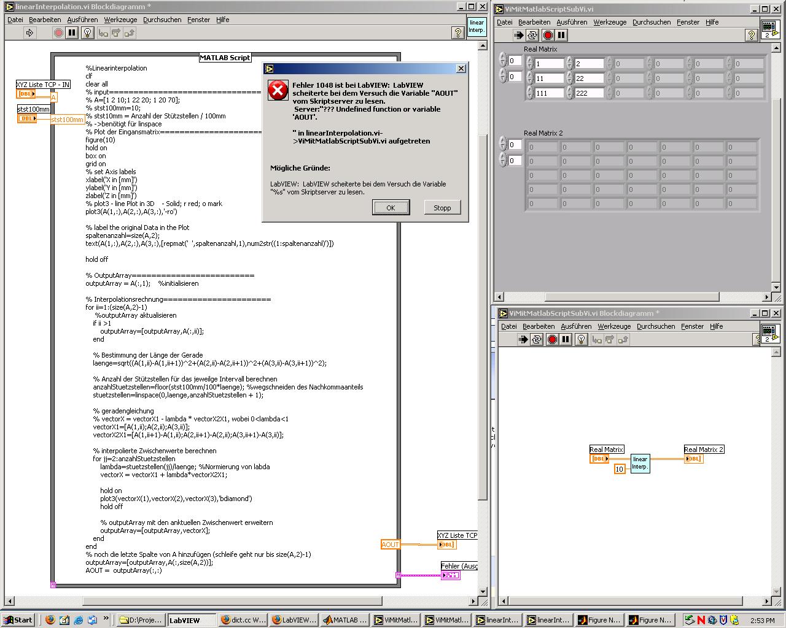Click OK in the error 1048 dialog
The width and height of the screenshot is (786, 628).
391,208
